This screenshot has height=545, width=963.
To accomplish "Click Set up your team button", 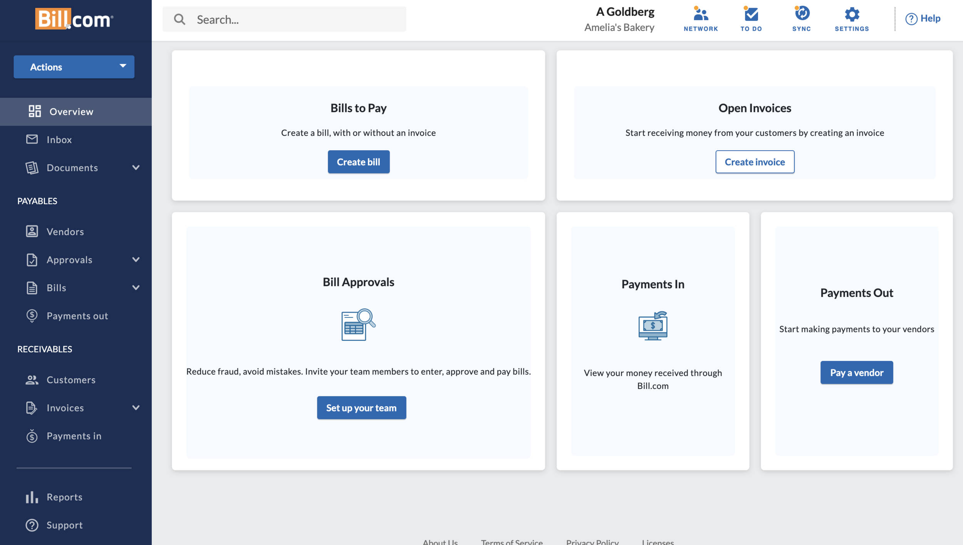I will [361, 407].
